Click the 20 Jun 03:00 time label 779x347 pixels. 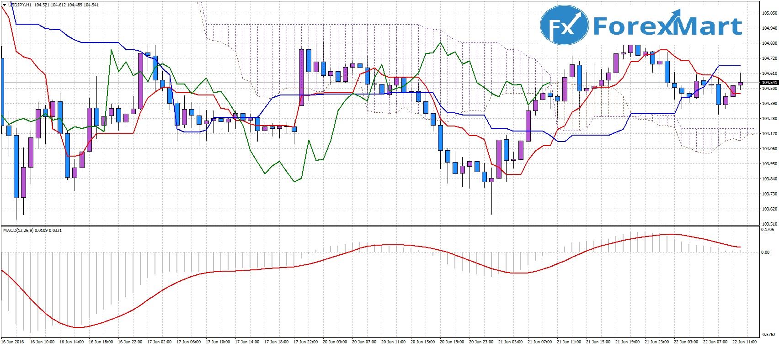tap(335, 342)
